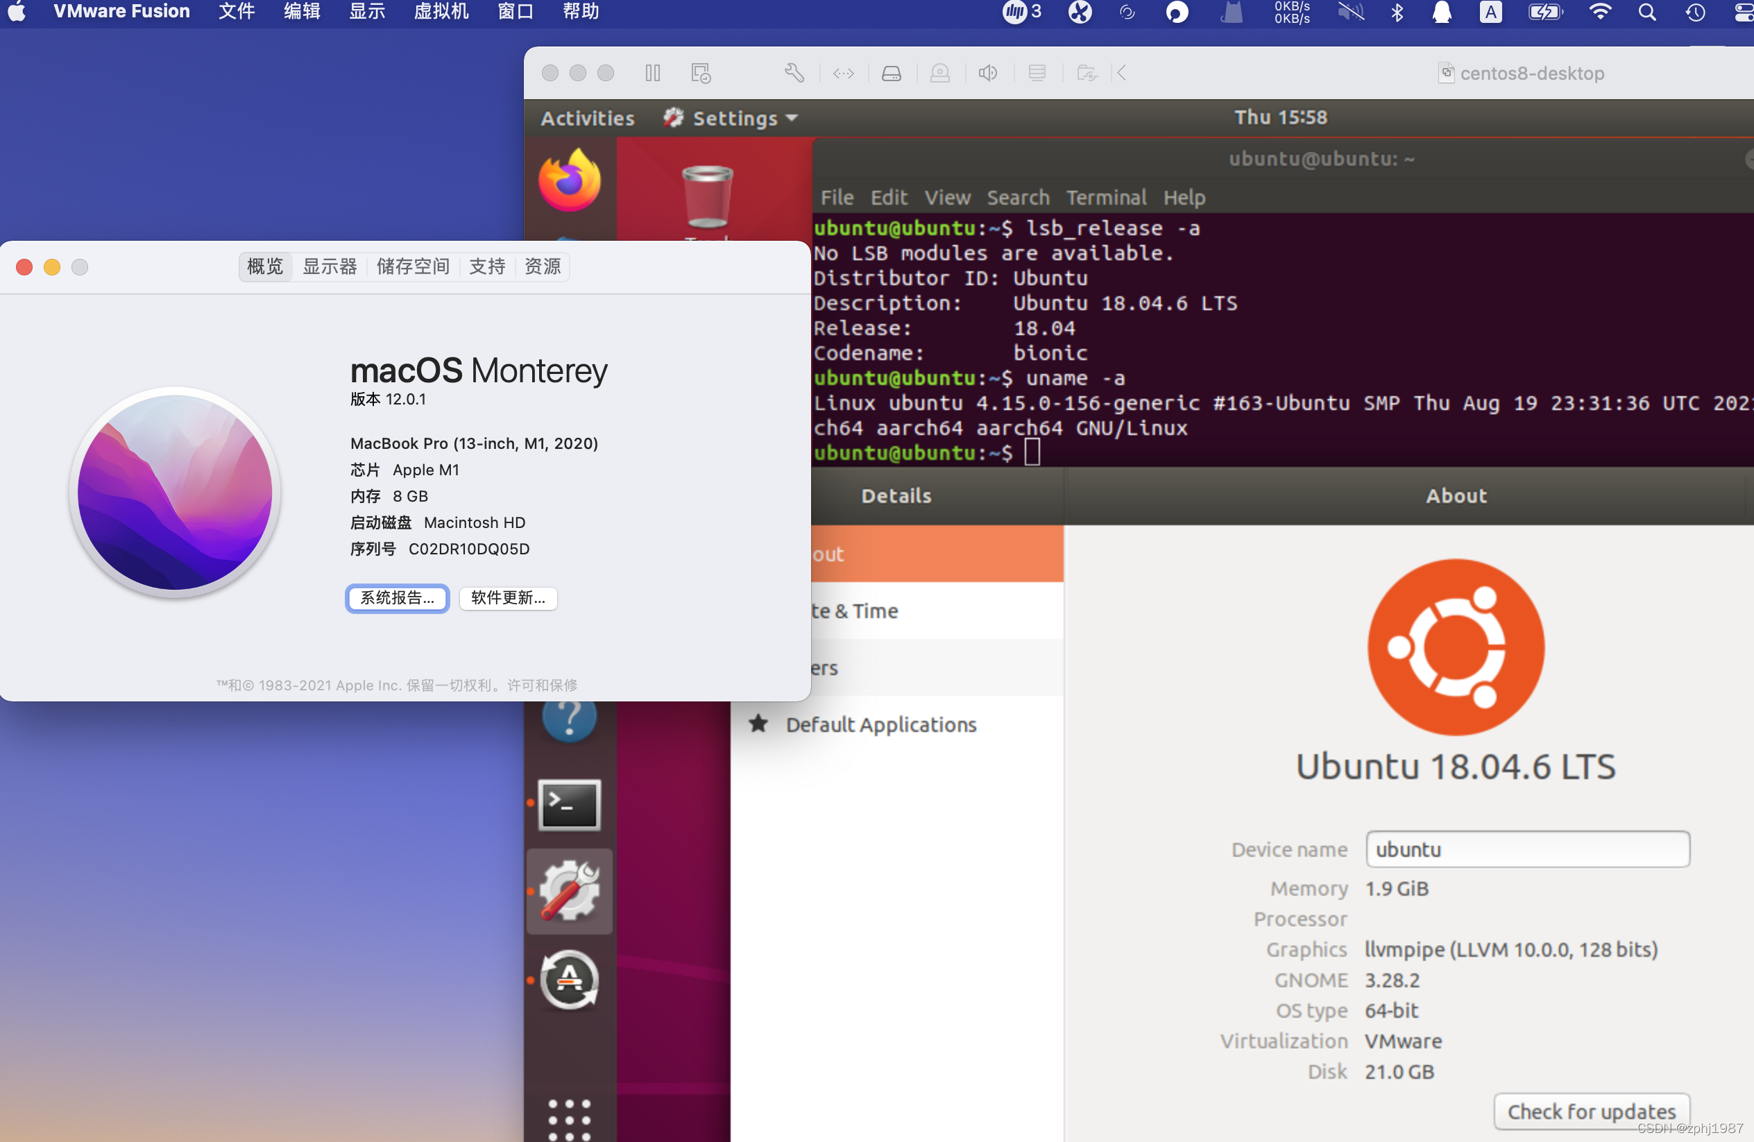Open the Terminal menu in terminal window
Image resolution: width=1754 pixels, height=1142 pixels.
point(1105,198)
